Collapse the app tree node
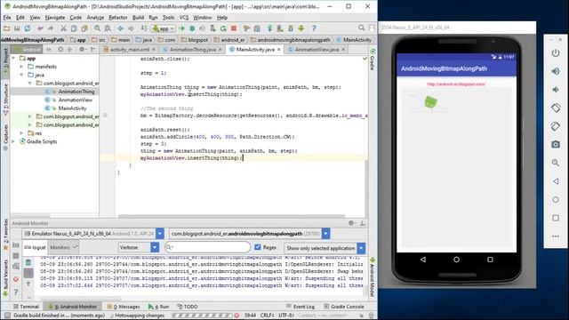569x320 pixels. [x=14, y=58]
